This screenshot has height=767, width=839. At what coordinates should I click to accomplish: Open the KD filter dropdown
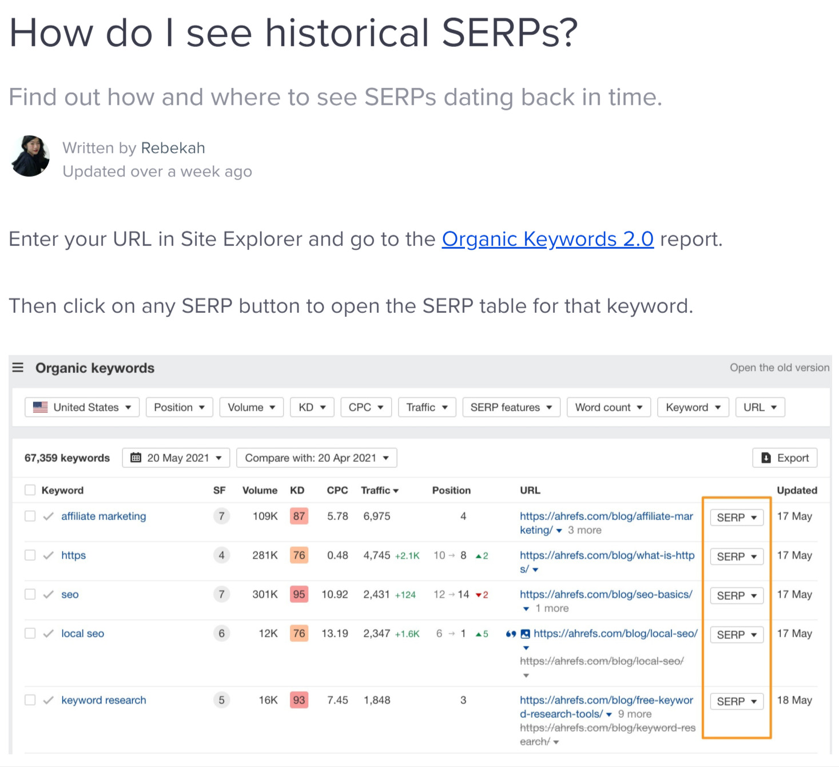tap(312, 407)
